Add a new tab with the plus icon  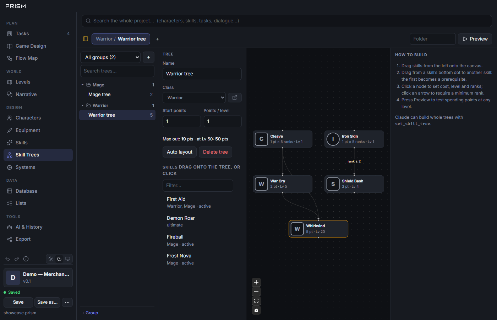tap(157, 39)
